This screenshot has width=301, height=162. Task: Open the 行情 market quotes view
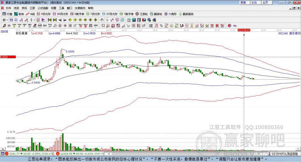click(x=7, y=14)
